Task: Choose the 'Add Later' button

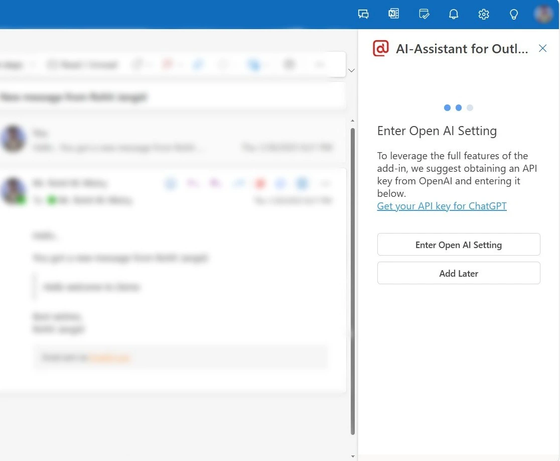Action: click(459, 273)
